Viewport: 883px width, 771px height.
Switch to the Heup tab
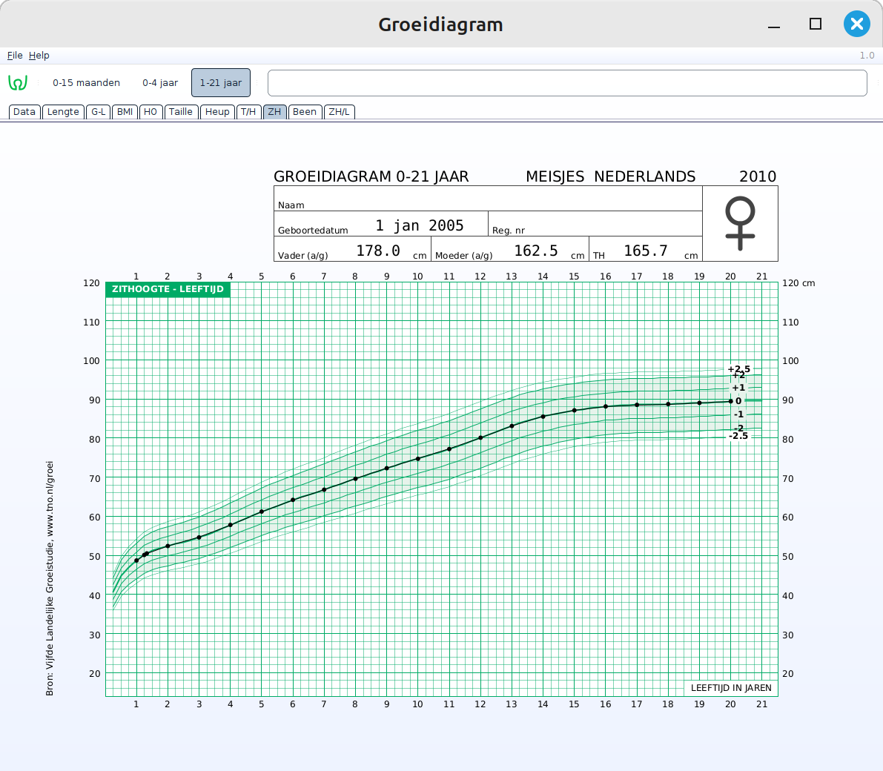[217, 112]
